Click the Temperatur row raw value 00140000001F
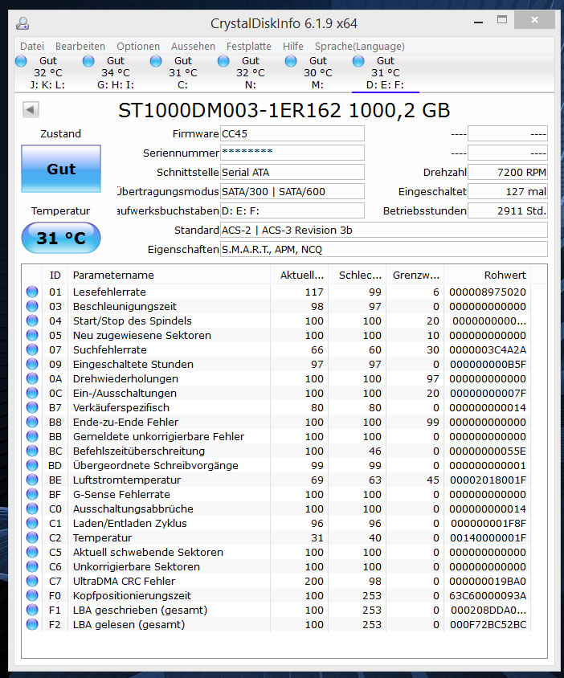The width and height of the screenshot is (564, 678). pos(488,538)
